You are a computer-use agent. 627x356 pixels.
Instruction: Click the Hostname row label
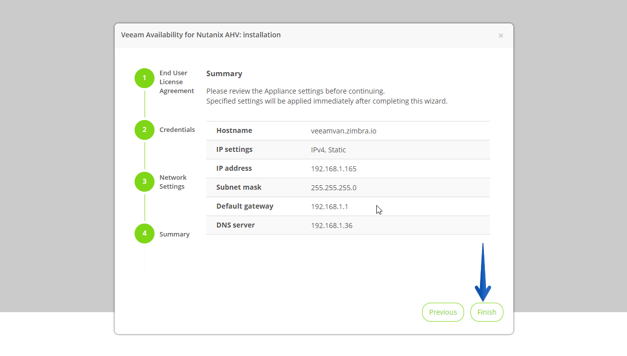tap(234, 130)
